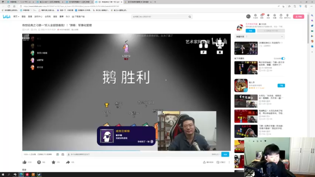The image size is (315, 177).
Task: Click the bilibili search input field
Action: pos(160,17)
